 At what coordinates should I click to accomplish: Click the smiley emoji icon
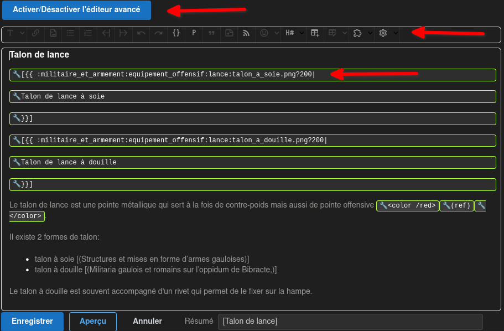coord(264,33)
